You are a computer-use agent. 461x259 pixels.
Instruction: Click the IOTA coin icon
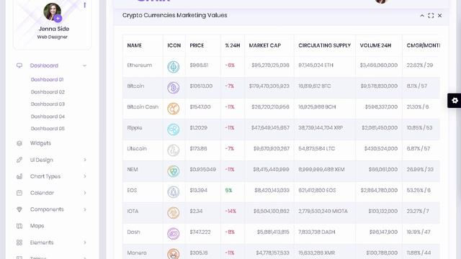173,213
